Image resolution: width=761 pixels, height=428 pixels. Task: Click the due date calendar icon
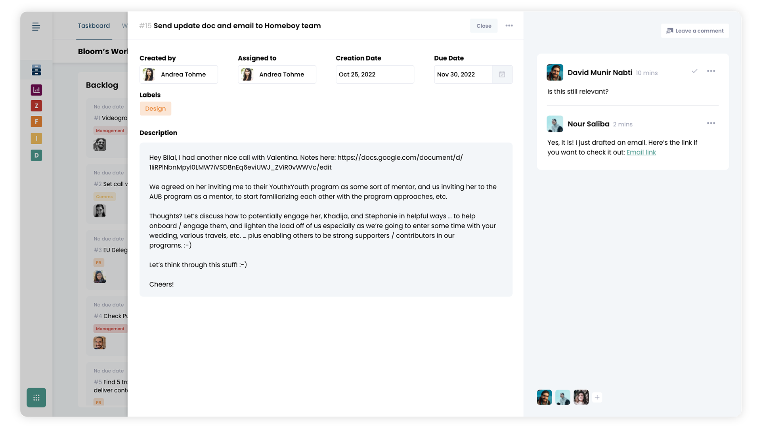502,75
